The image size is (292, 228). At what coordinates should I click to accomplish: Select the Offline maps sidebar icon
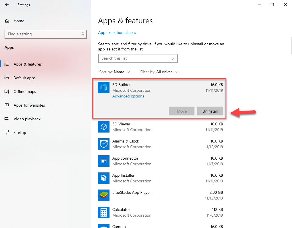click(x=7, y=91)
